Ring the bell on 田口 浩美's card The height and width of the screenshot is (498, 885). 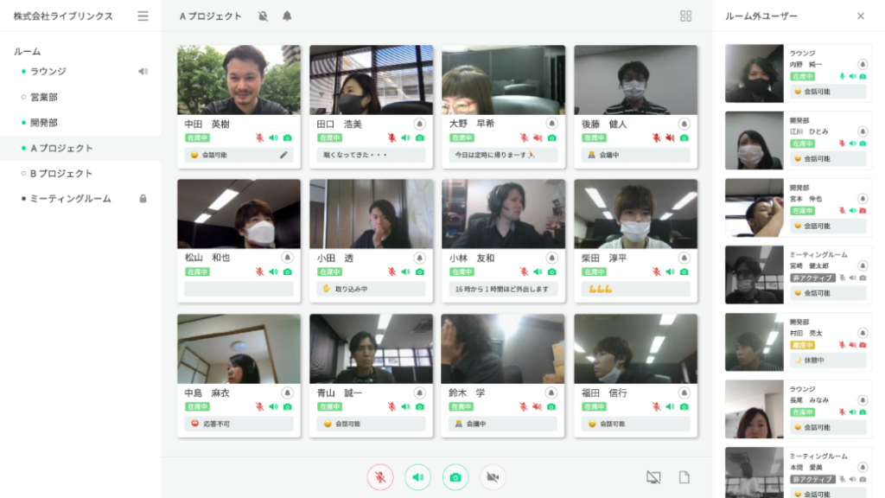419,124
